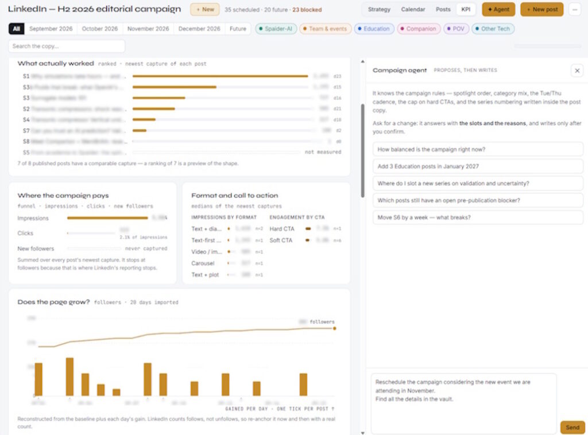Focus the Search the copy field

67,46
